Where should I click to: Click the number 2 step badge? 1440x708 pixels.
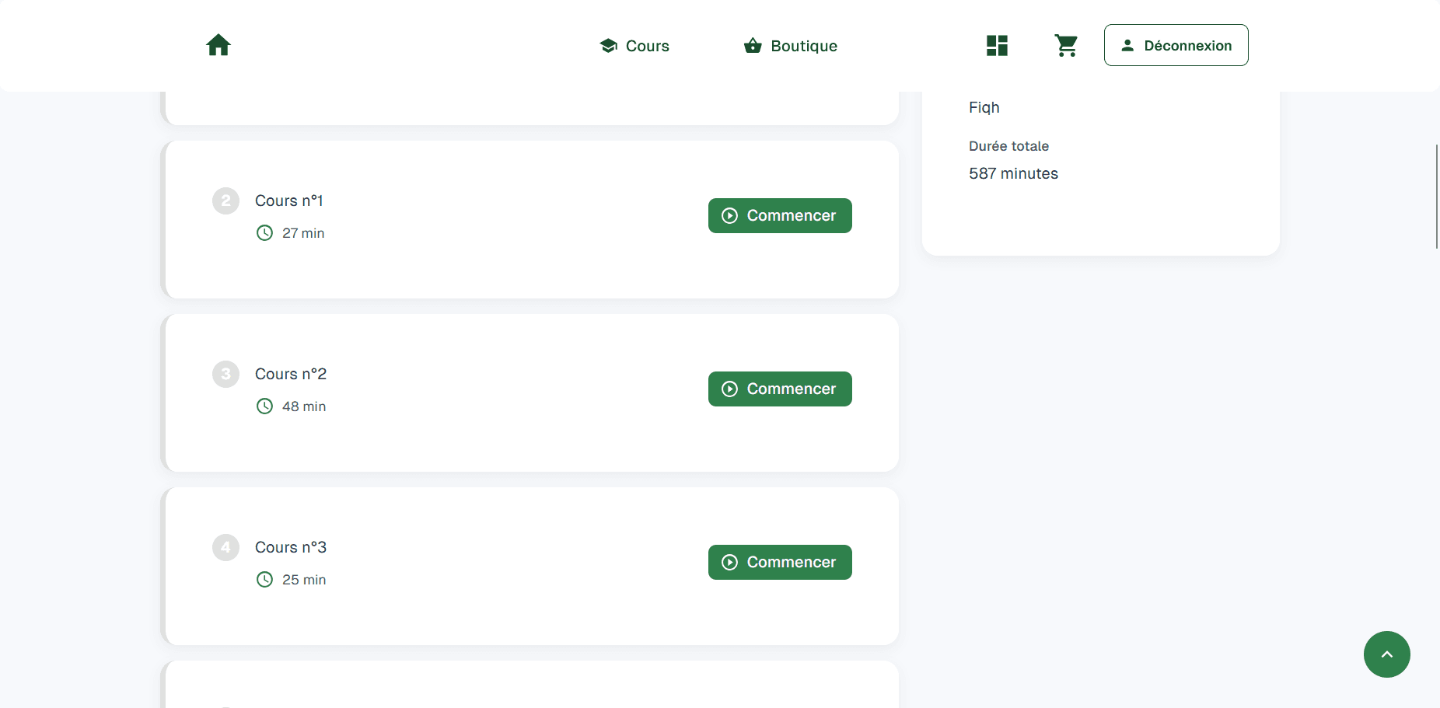point(225,201)
